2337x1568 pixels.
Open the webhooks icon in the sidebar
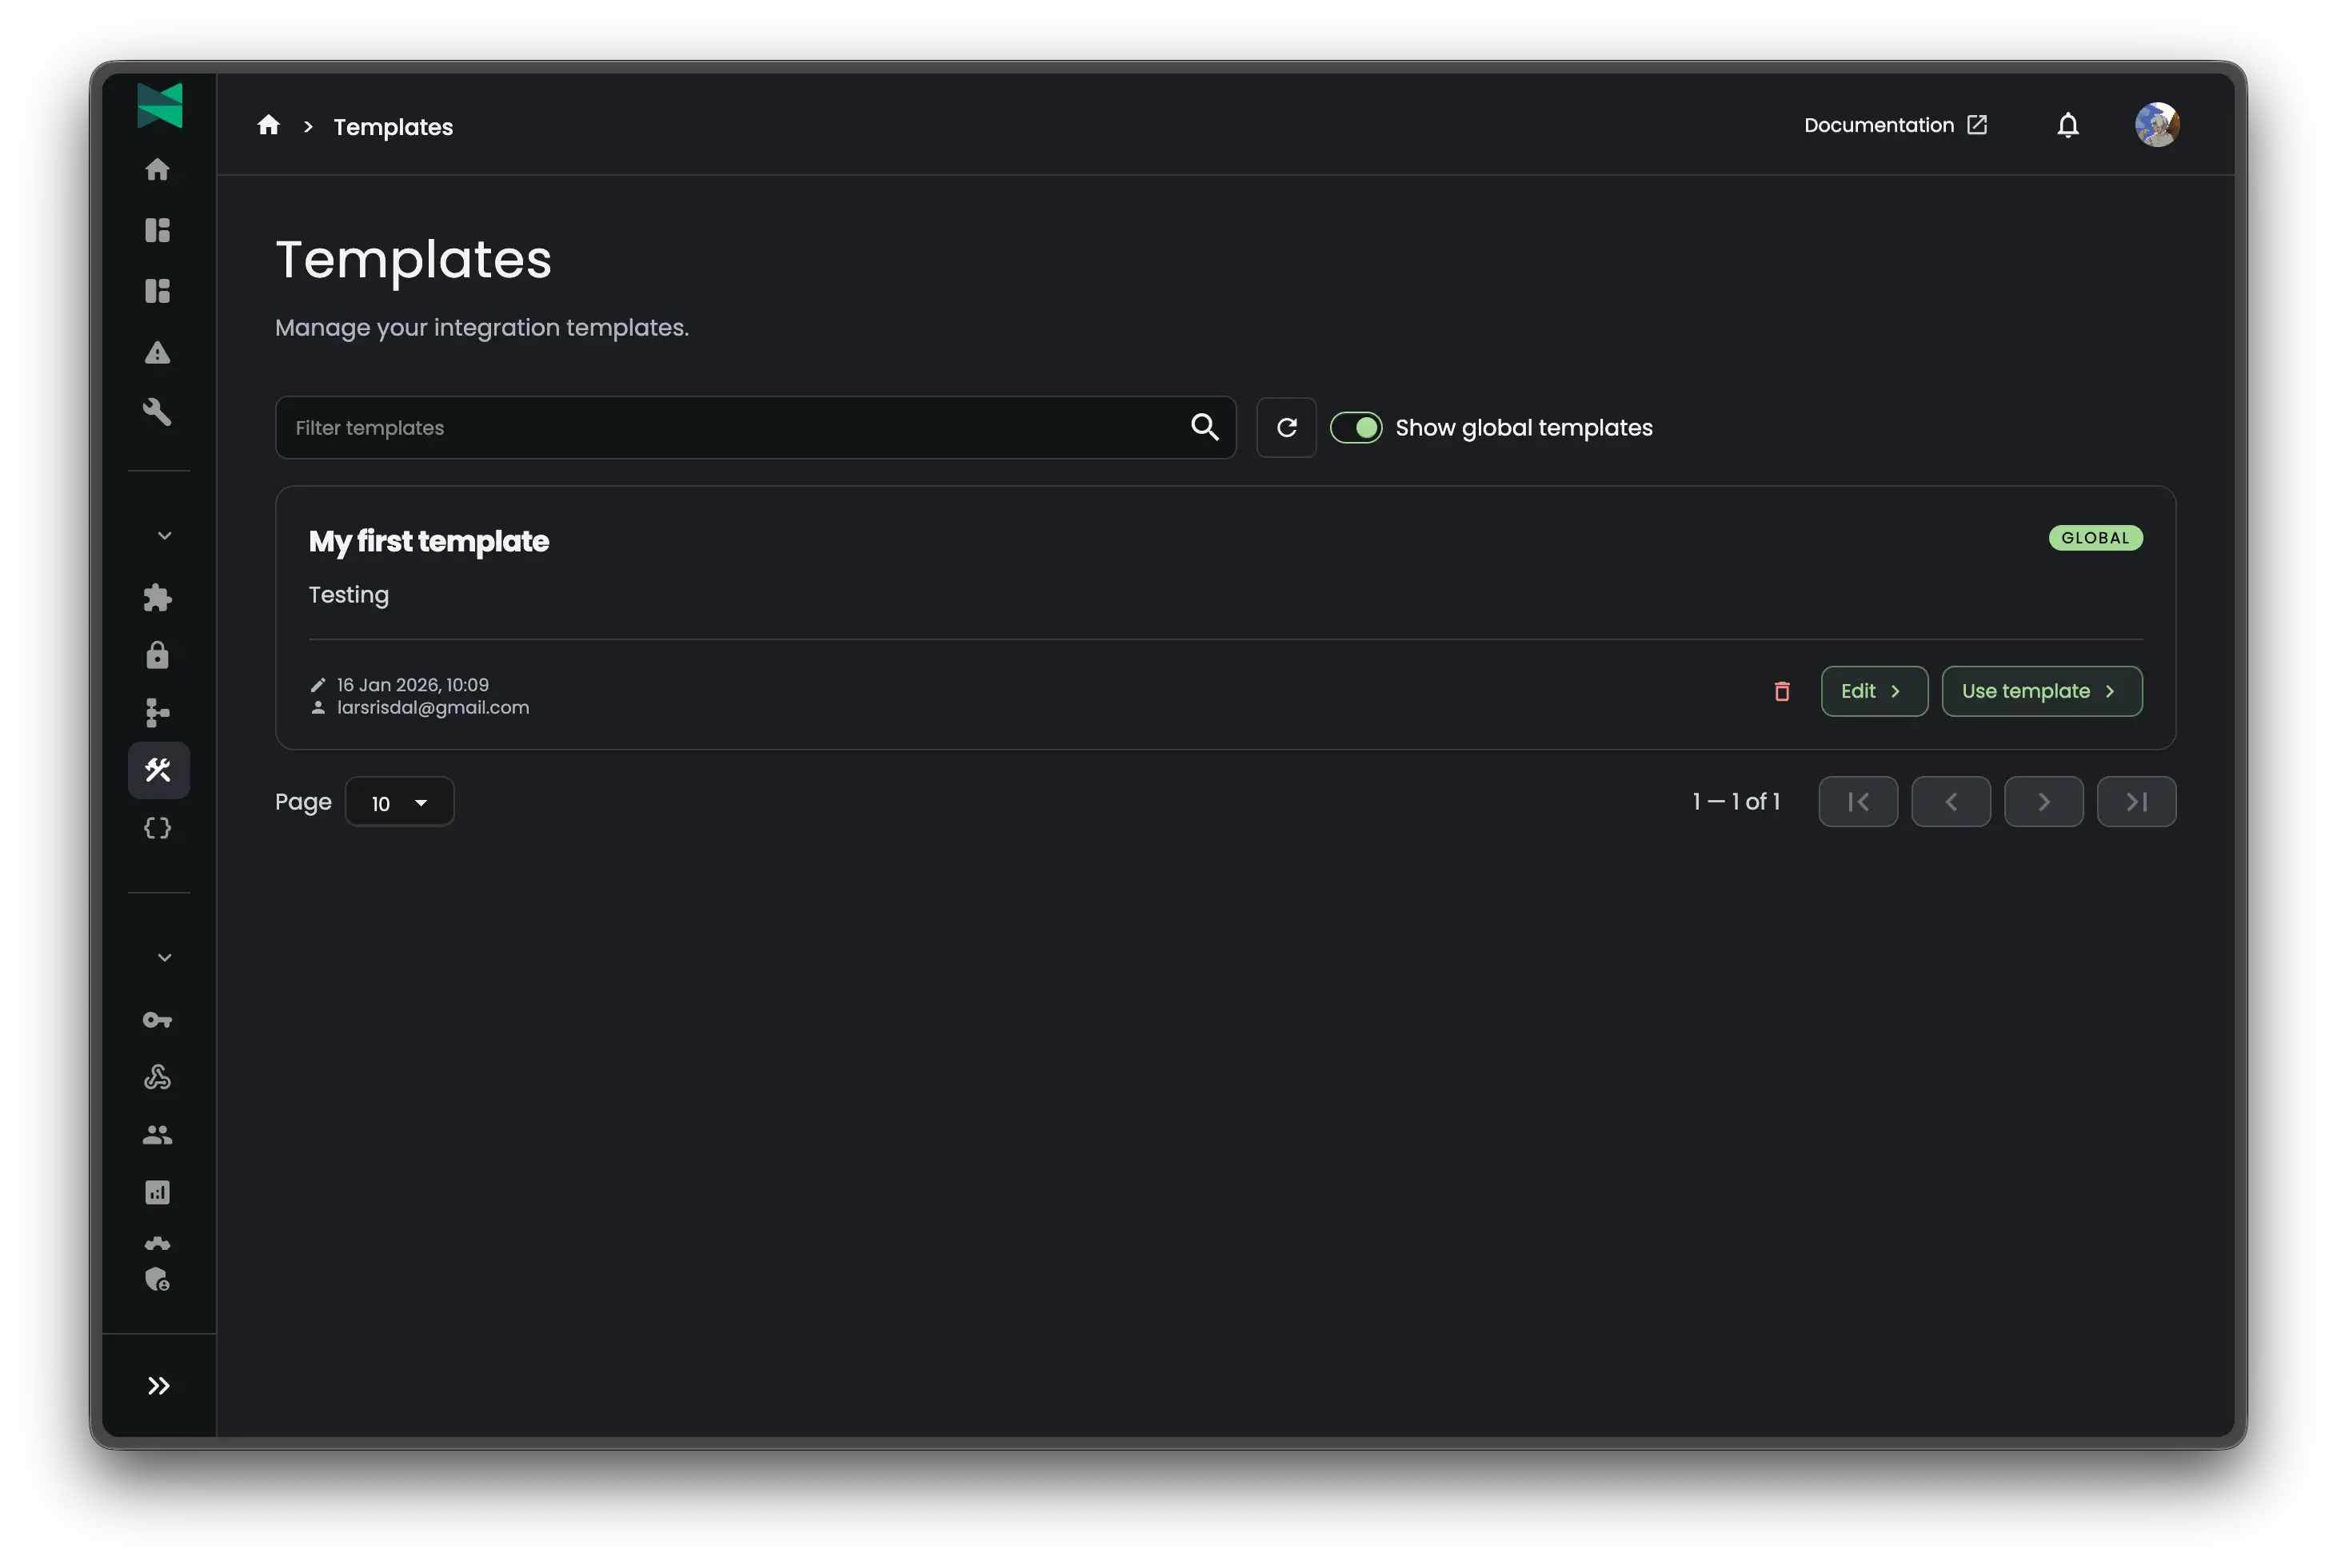click(x=158, y=1077)
